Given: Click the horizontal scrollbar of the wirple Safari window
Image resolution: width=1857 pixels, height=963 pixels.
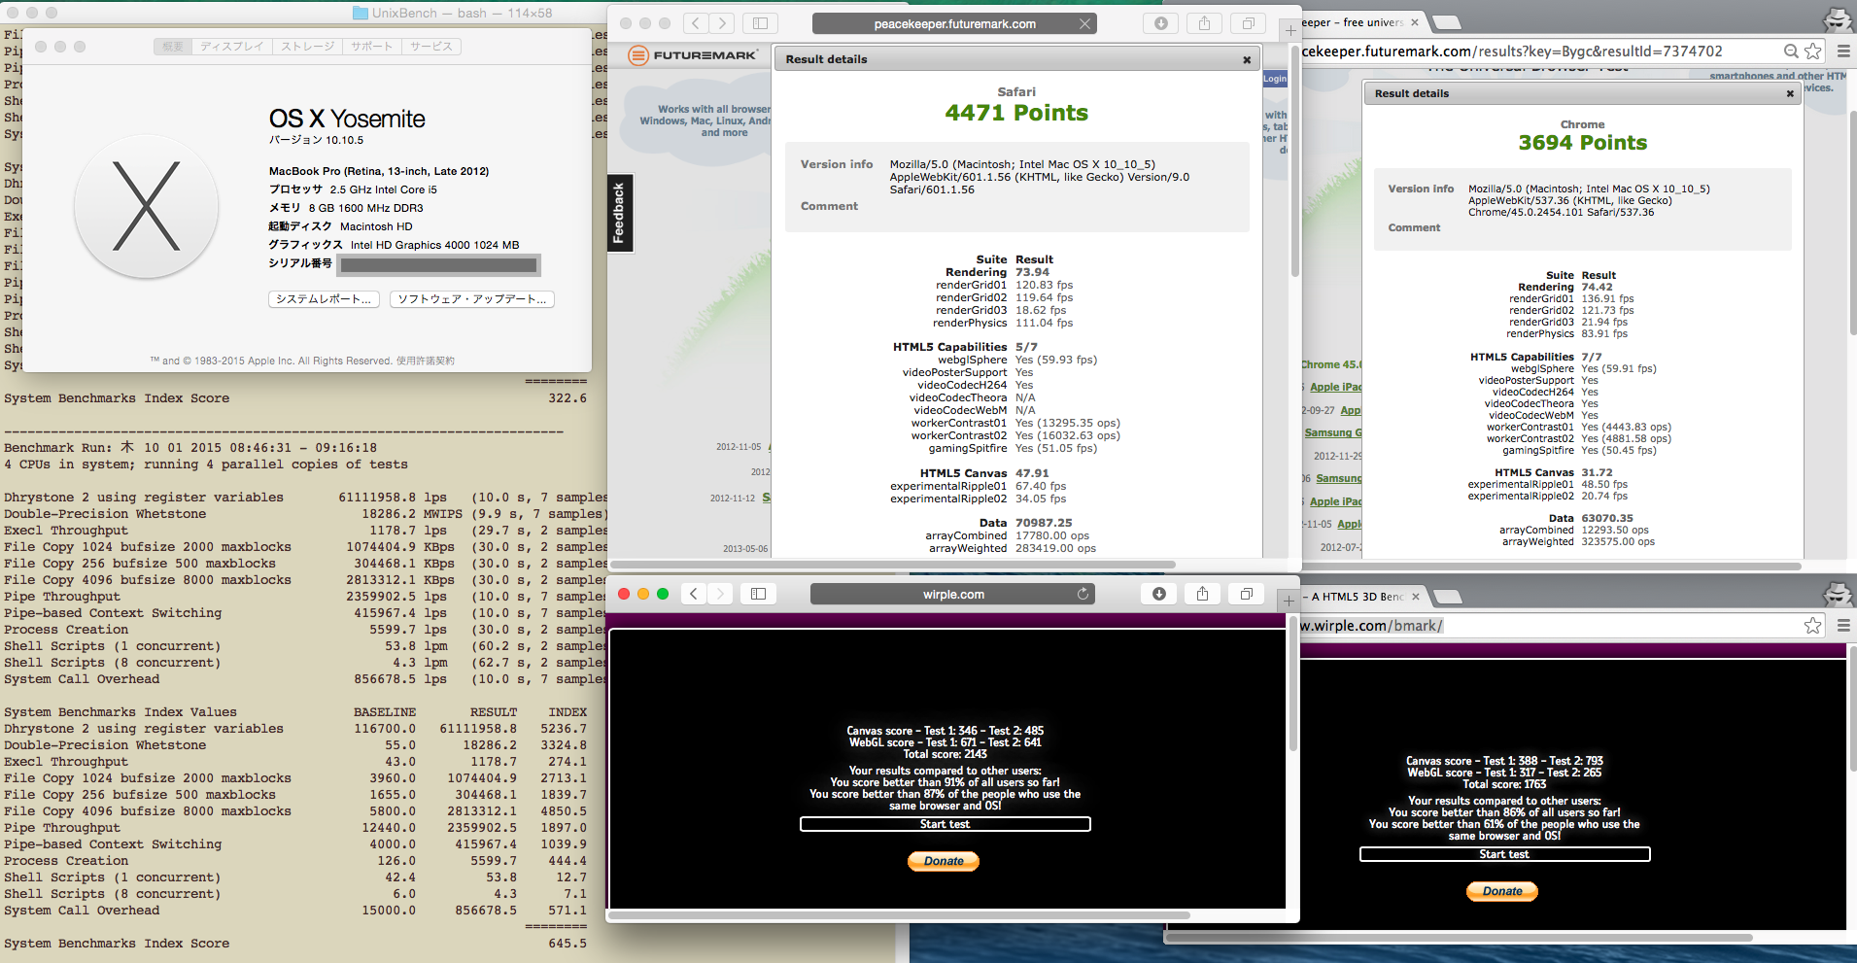Looking at the screenshot, I should 900,914.
